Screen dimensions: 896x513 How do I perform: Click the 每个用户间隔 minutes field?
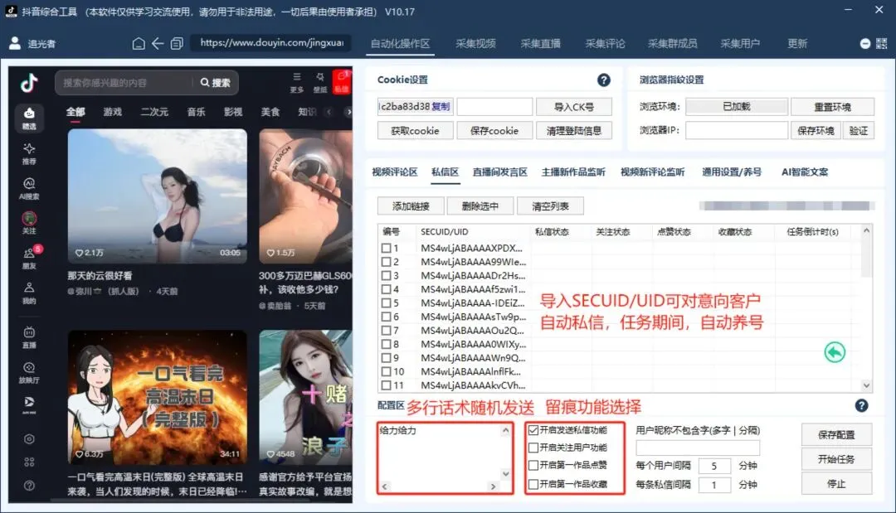click(x=713, y=466)
